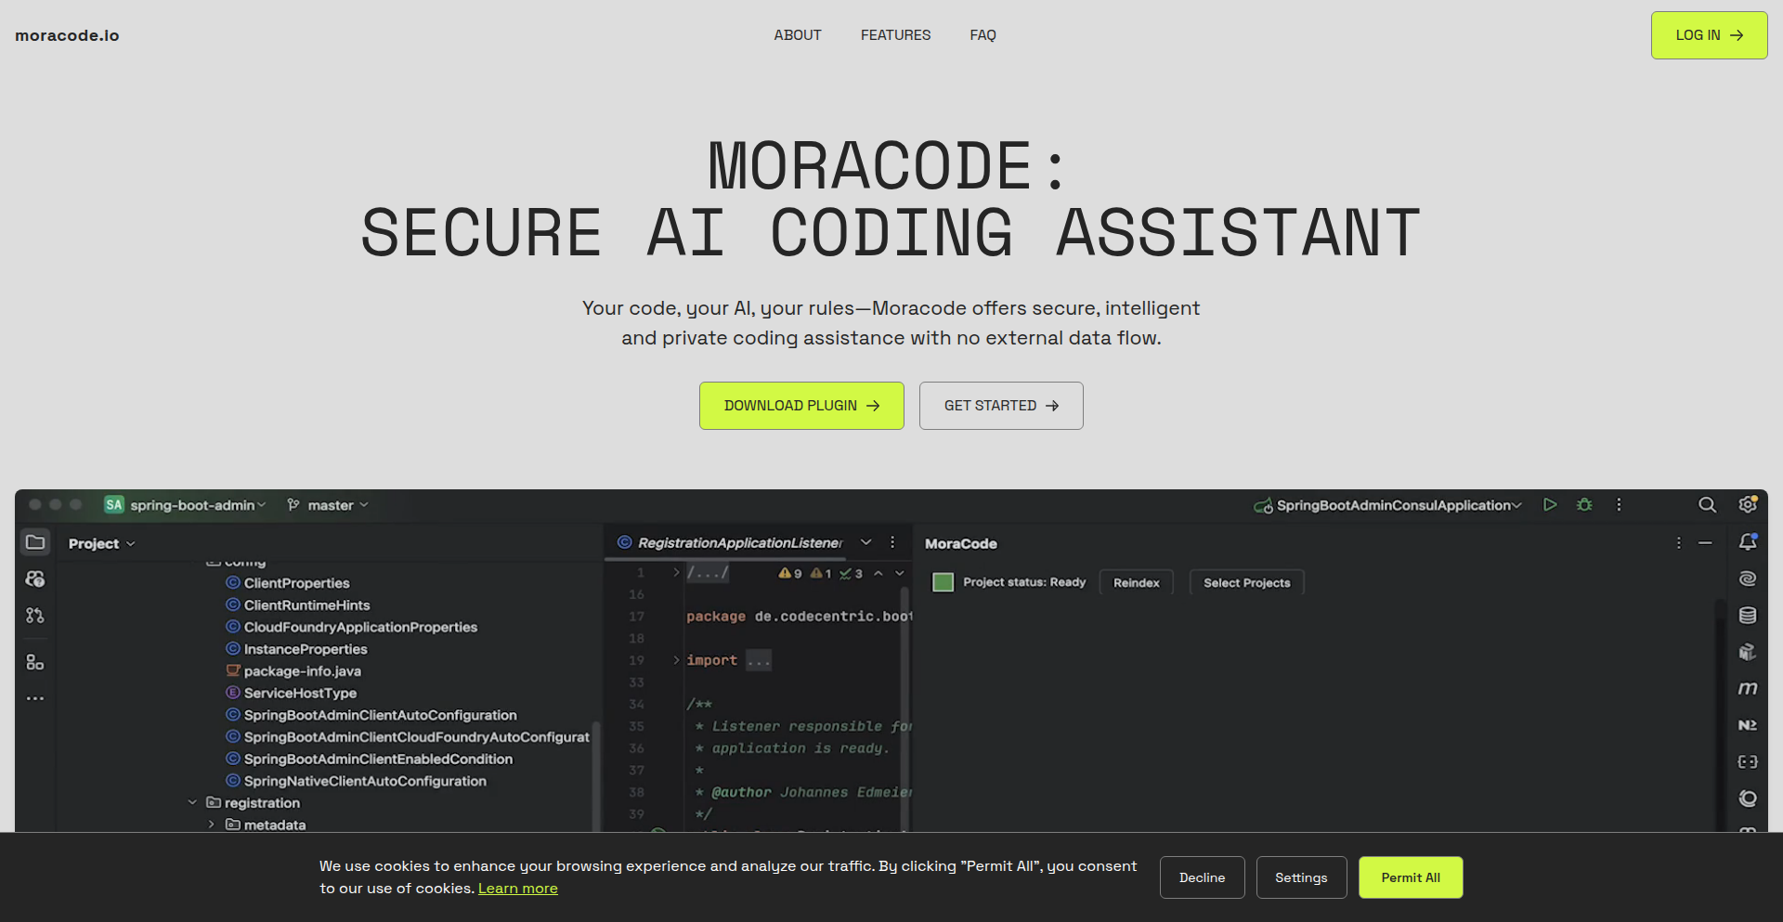
Task: Go to previous highlighted problem arrow
Action: pos(878,573)
